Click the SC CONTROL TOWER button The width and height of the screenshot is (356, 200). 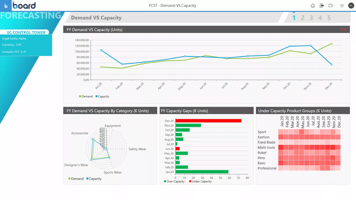coord(24,32)
